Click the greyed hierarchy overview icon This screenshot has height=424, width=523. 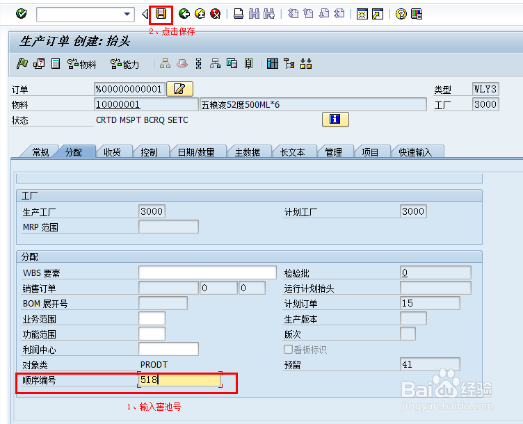pyautogui.click(x=165, y=63)
